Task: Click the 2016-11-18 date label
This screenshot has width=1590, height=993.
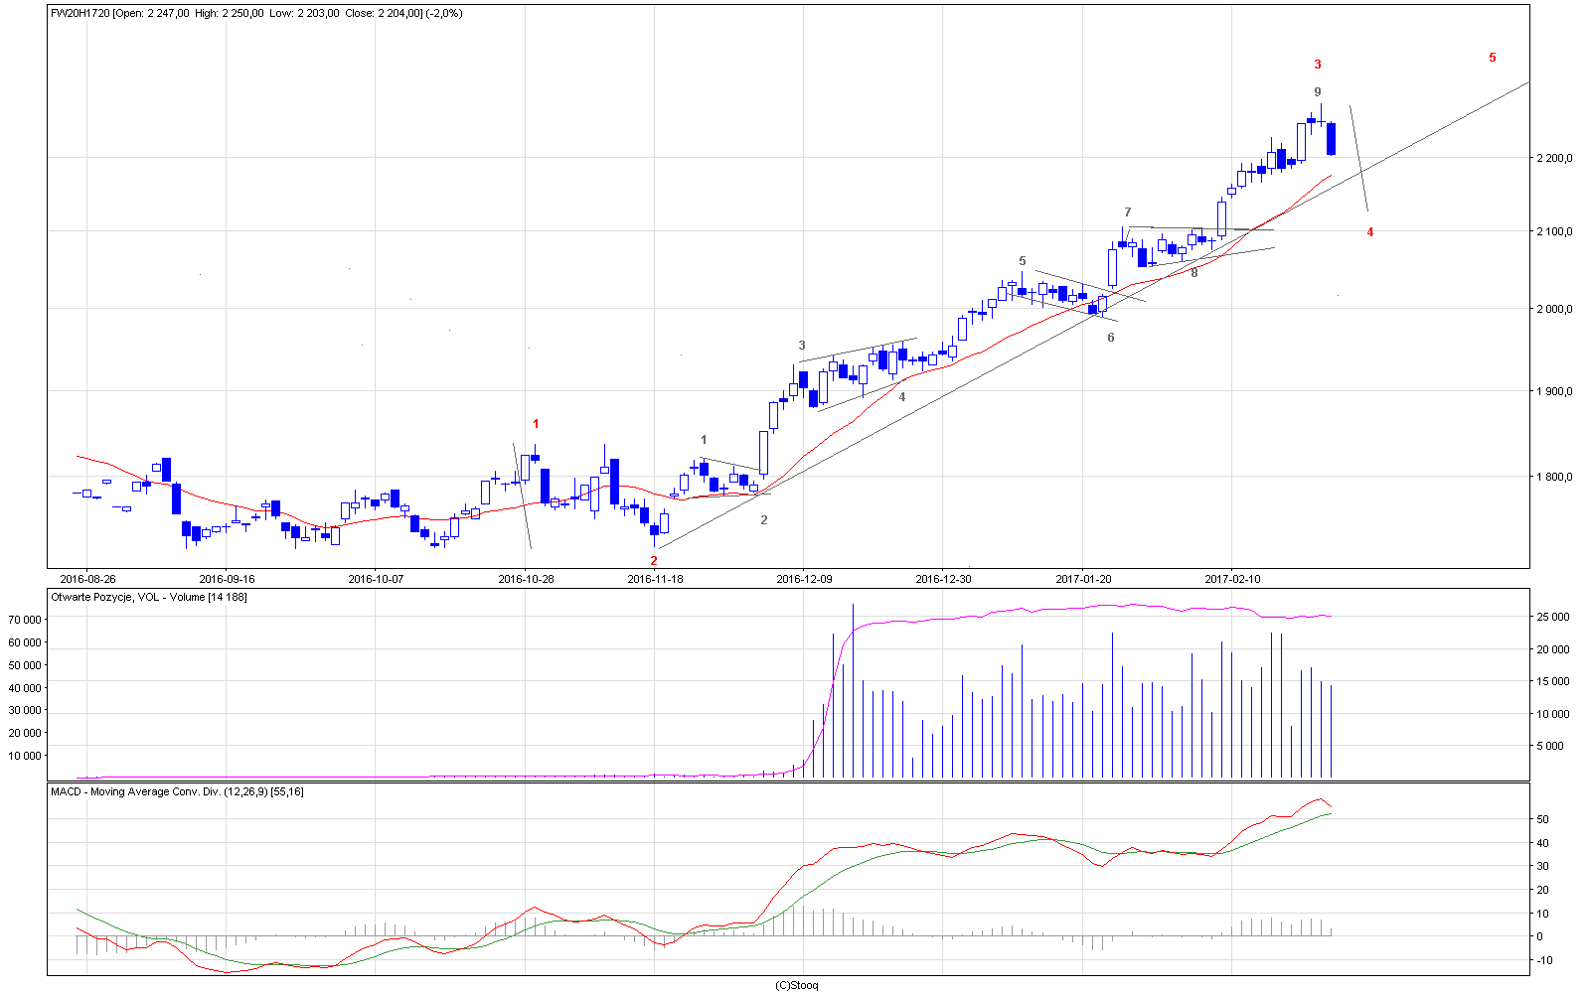Action: point(656,578)
